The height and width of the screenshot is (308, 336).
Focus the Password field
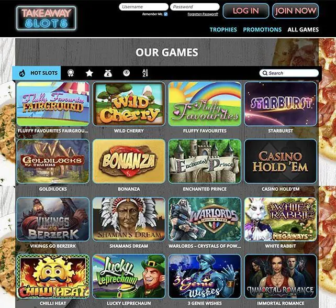tap(195, 7)
